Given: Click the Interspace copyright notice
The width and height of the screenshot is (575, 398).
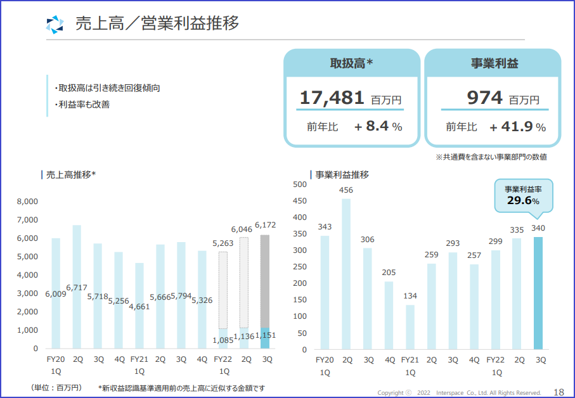Looking at the screenshot, I should 459,393.
